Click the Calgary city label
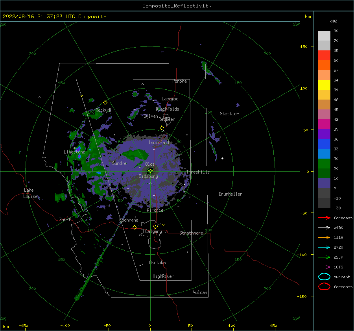The width and height of the screenshot is (354, 331). [x=153, y=231]
